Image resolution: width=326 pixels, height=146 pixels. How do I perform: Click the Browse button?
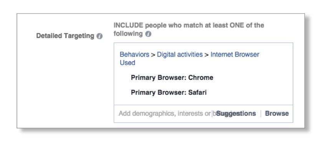pyautogui.click(x=277, y=114)
